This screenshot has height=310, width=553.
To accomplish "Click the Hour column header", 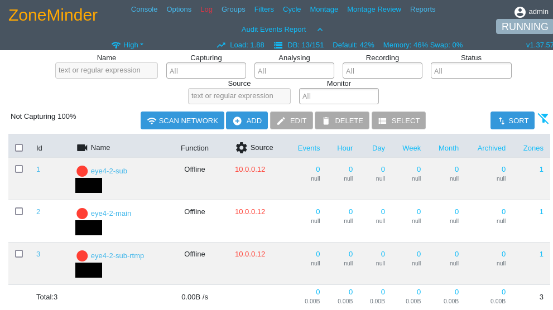I will pyautogui.click(x=344, y=148).
